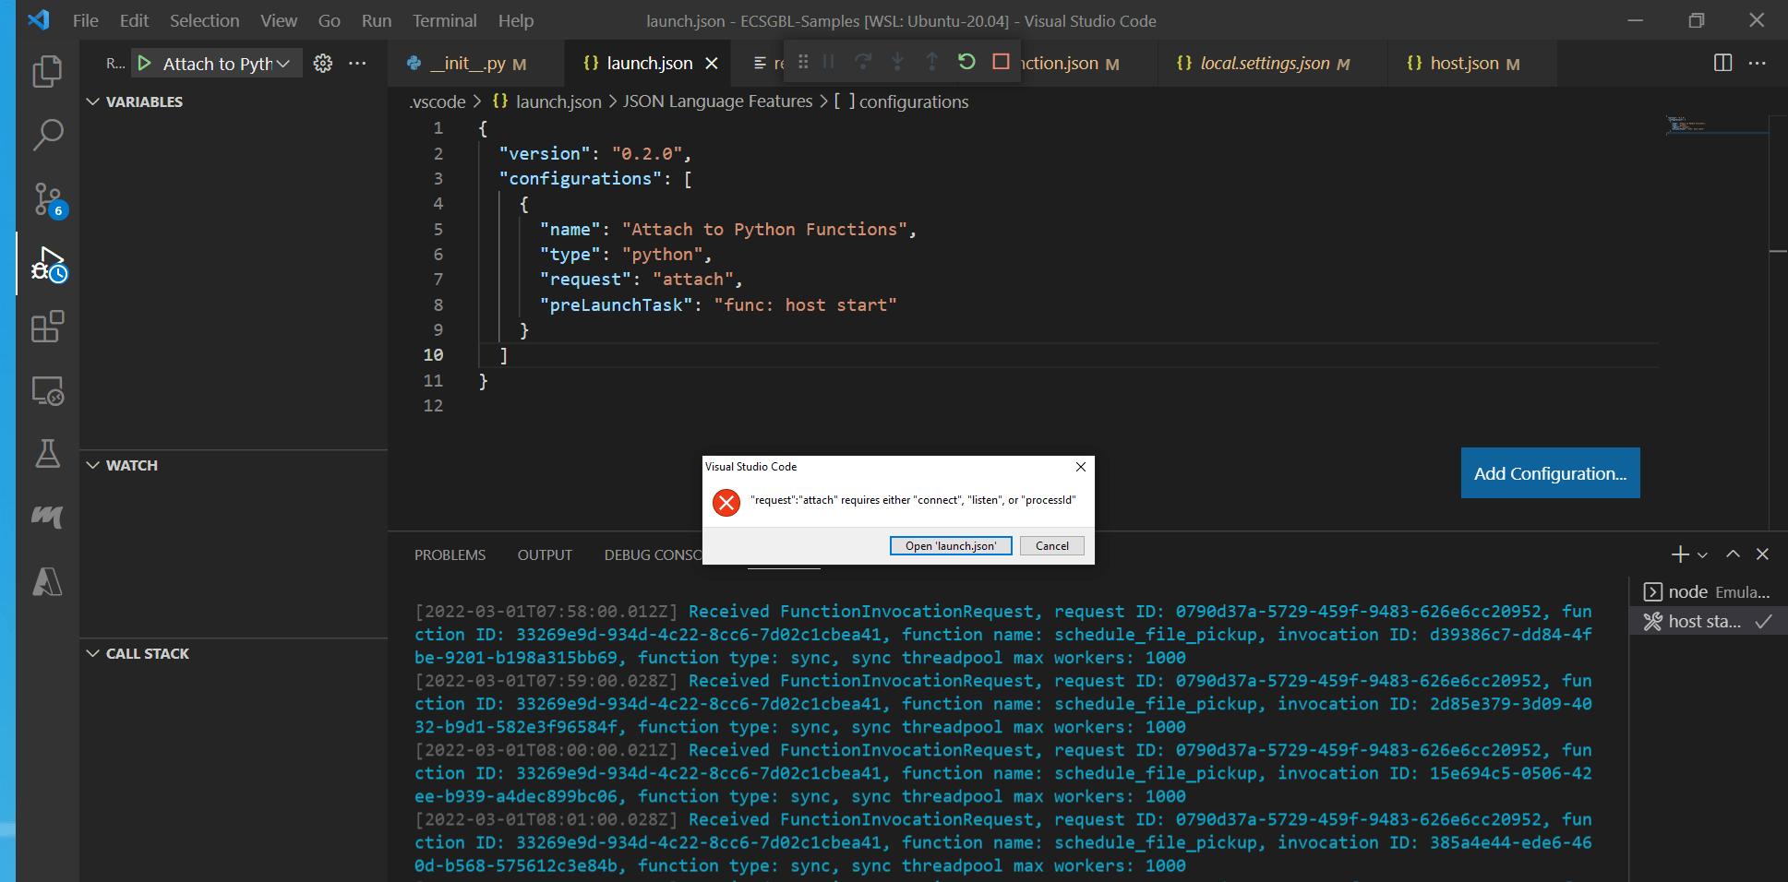Pause the debug session

tap(829, 62)
